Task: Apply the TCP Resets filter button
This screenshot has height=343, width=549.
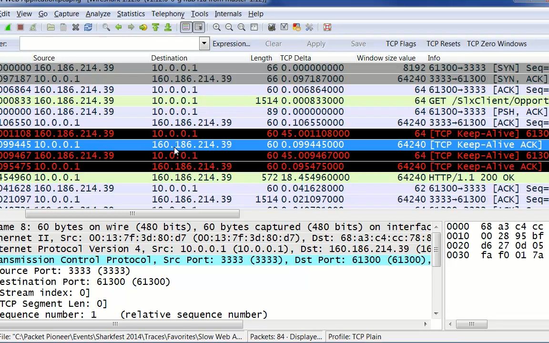Action: point(443,44)
